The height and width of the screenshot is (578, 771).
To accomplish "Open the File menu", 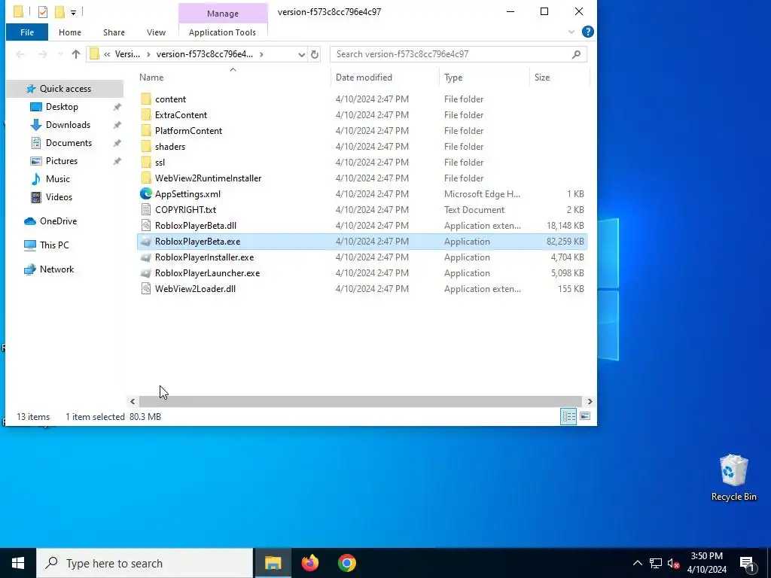I will tap(27, 32).
